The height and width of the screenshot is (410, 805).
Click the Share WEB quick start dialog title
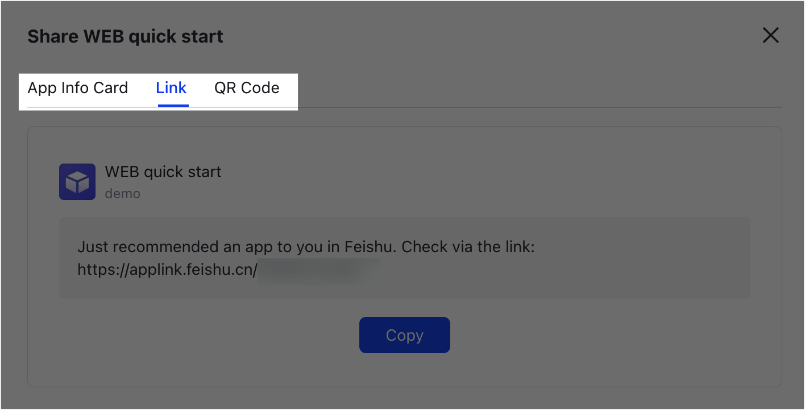pos(125,37)
